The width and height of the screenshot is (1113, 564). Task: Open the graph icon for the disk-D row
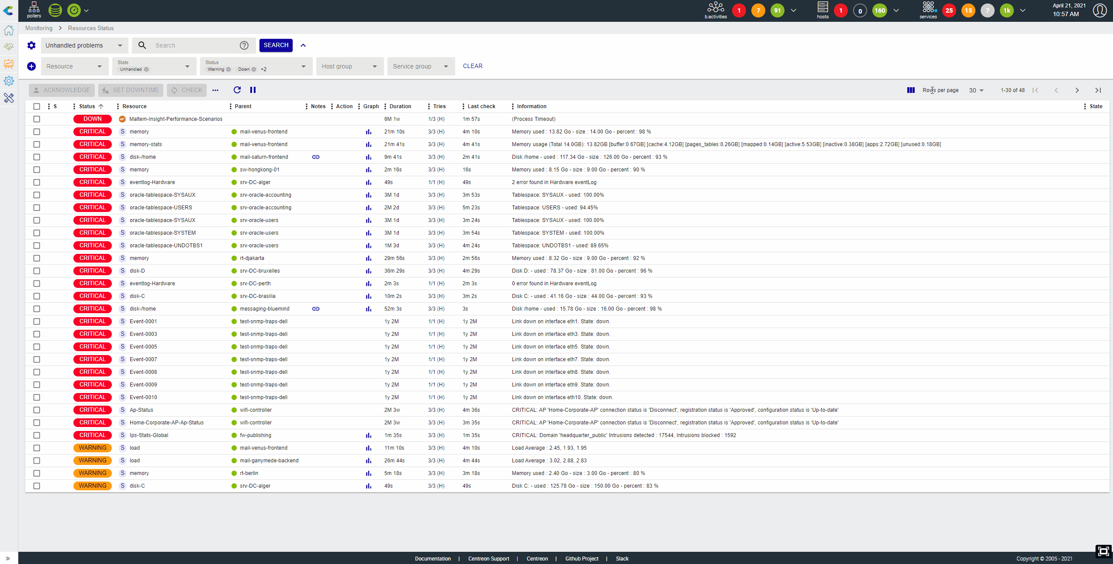369,271
